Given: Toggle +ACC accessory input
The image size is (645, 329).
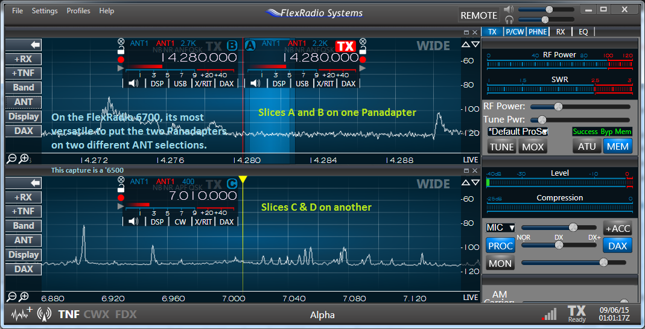Looking at the screenshot, I should tap(617, 228).
